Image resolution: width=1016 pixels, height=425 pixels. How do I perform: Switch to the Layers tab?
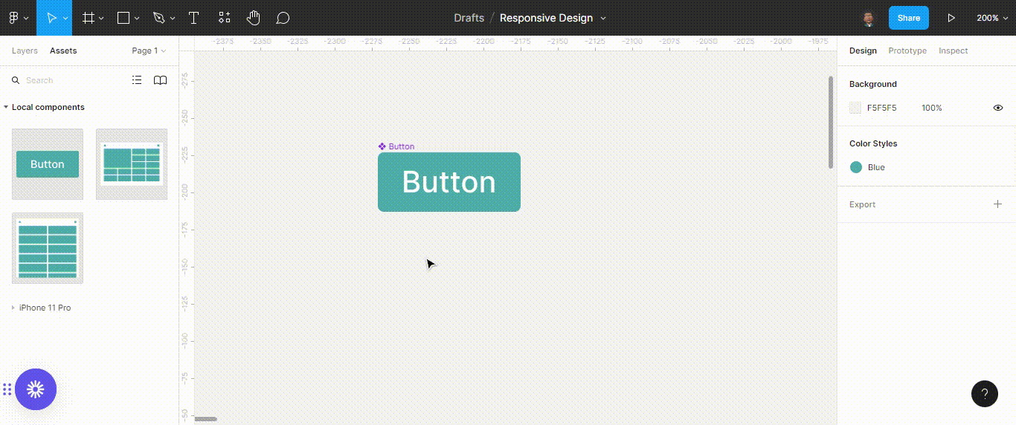coord(25,51)
